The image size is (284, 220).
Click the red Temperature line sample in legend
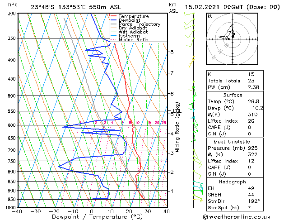click(113, 16)
